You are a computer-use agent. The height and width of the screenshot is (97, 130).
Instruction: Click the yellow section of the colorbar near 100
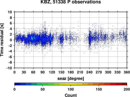71,84
